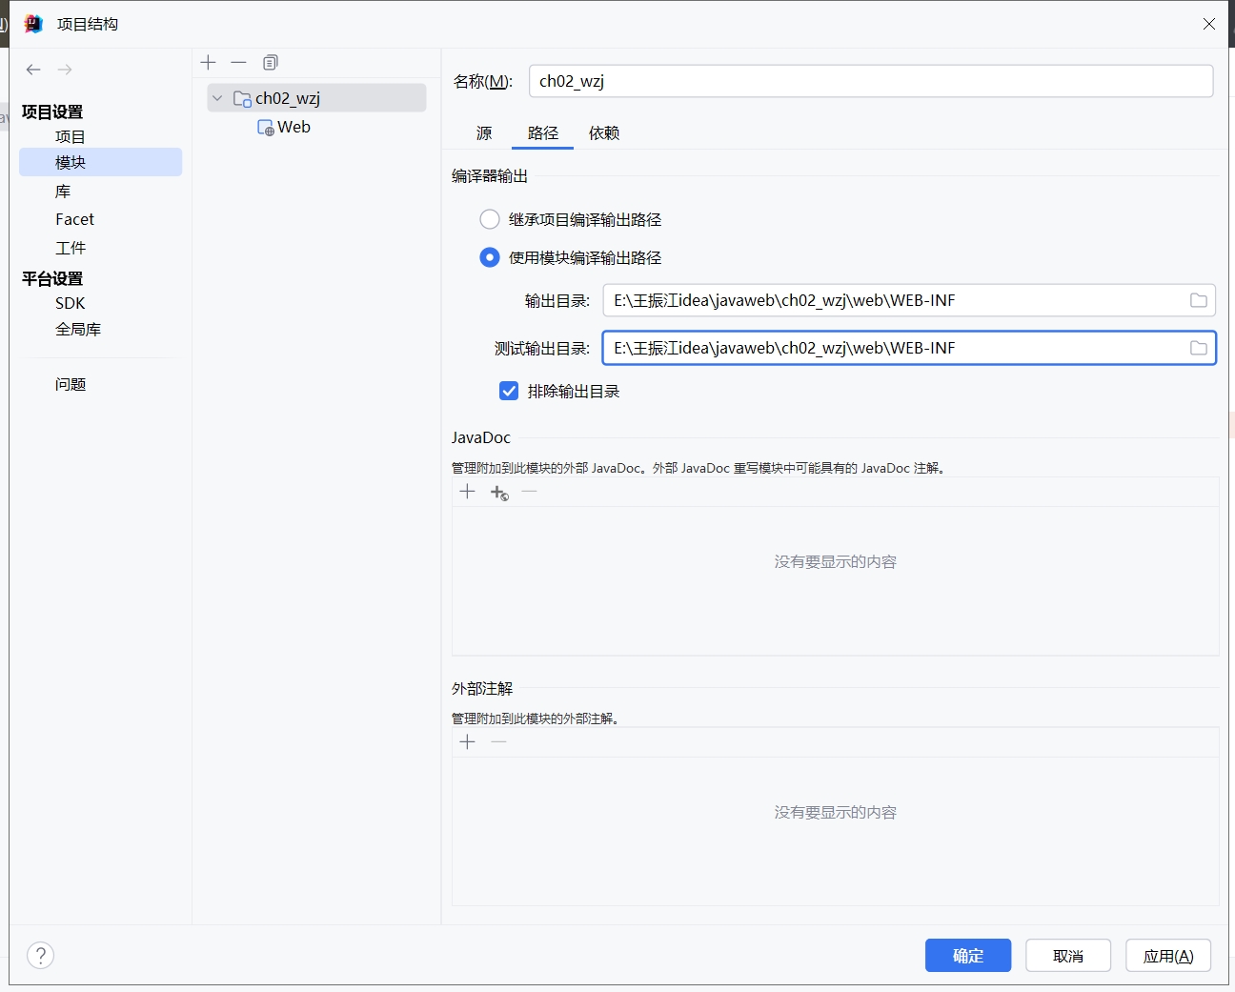1235x992 pixels.
Task: Switch to the 依赖 tab
Action: pyautogui.click(x=604, y=133)
